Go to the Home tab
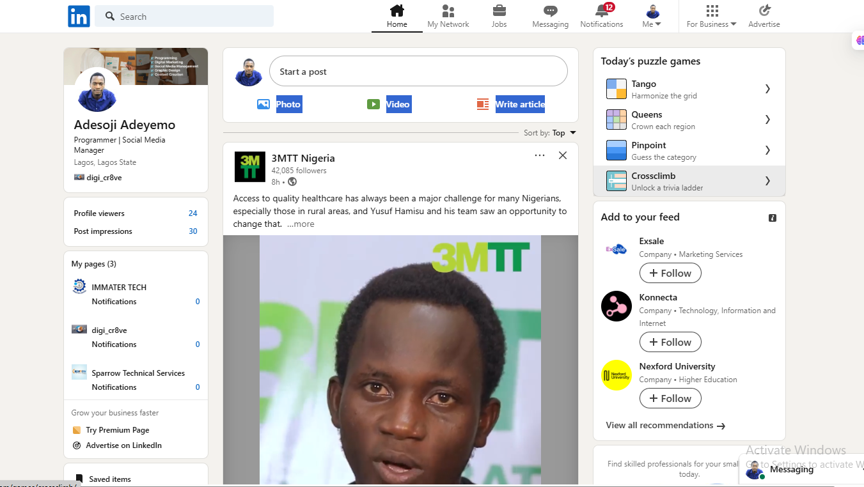Image resolution: width=864 pixels, height=487 pixels. pyautogui.click(x=397, y=17)
